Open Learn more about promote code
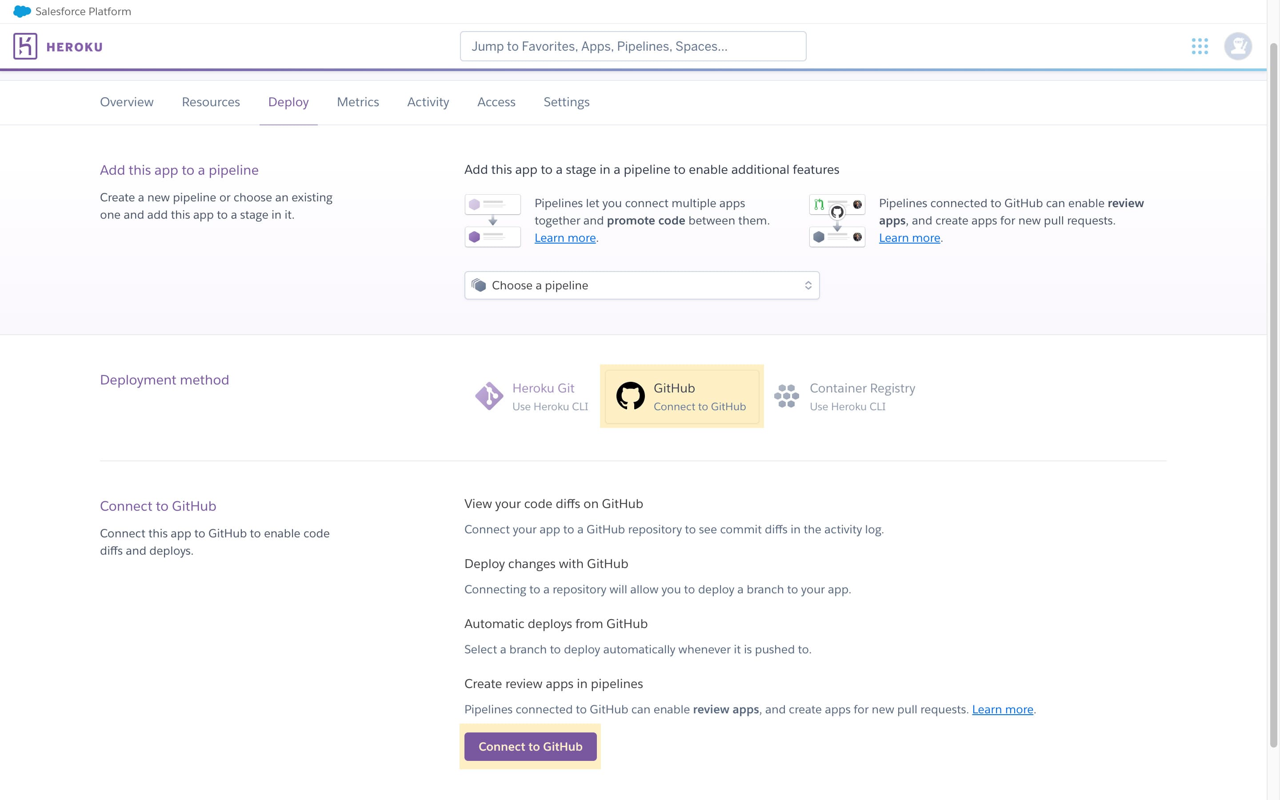The width and height of the screenshot is (1280, 800). pos(564,238)
